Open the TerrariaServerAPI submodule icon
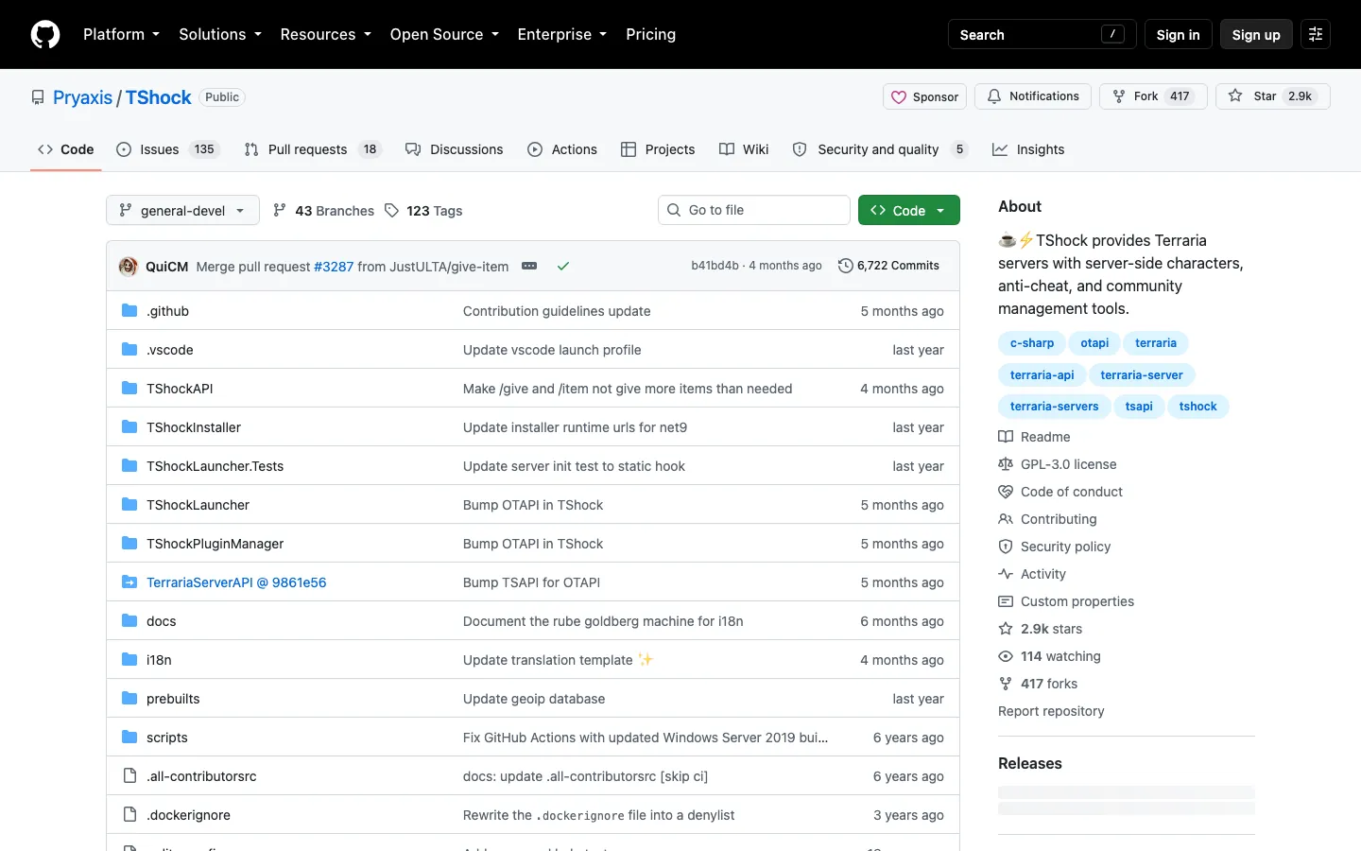The width and height of the screenshot is (1361, 851). tap(129, 582)
